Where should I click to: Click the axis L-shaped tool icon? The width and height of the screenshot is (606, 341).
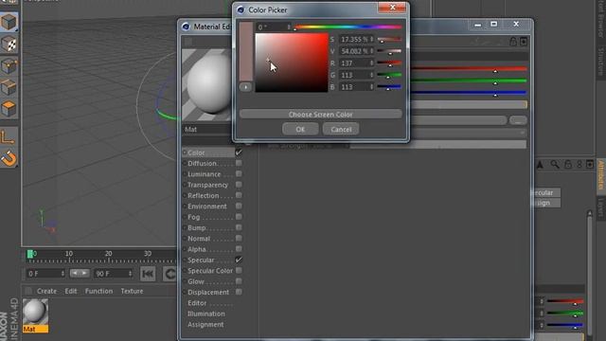tap(9, 136)
